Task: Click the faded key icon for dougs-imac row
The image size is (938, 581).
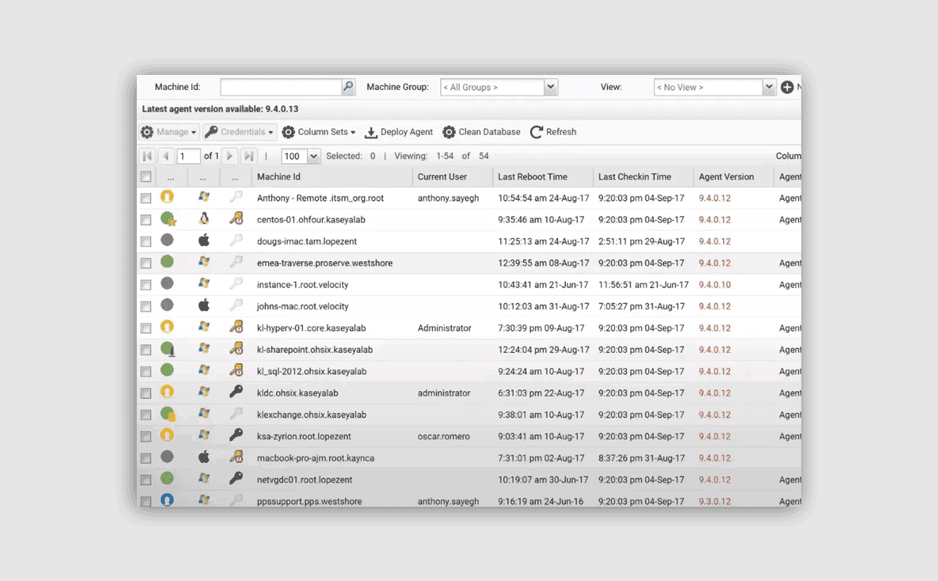Action: click(236, 241)
